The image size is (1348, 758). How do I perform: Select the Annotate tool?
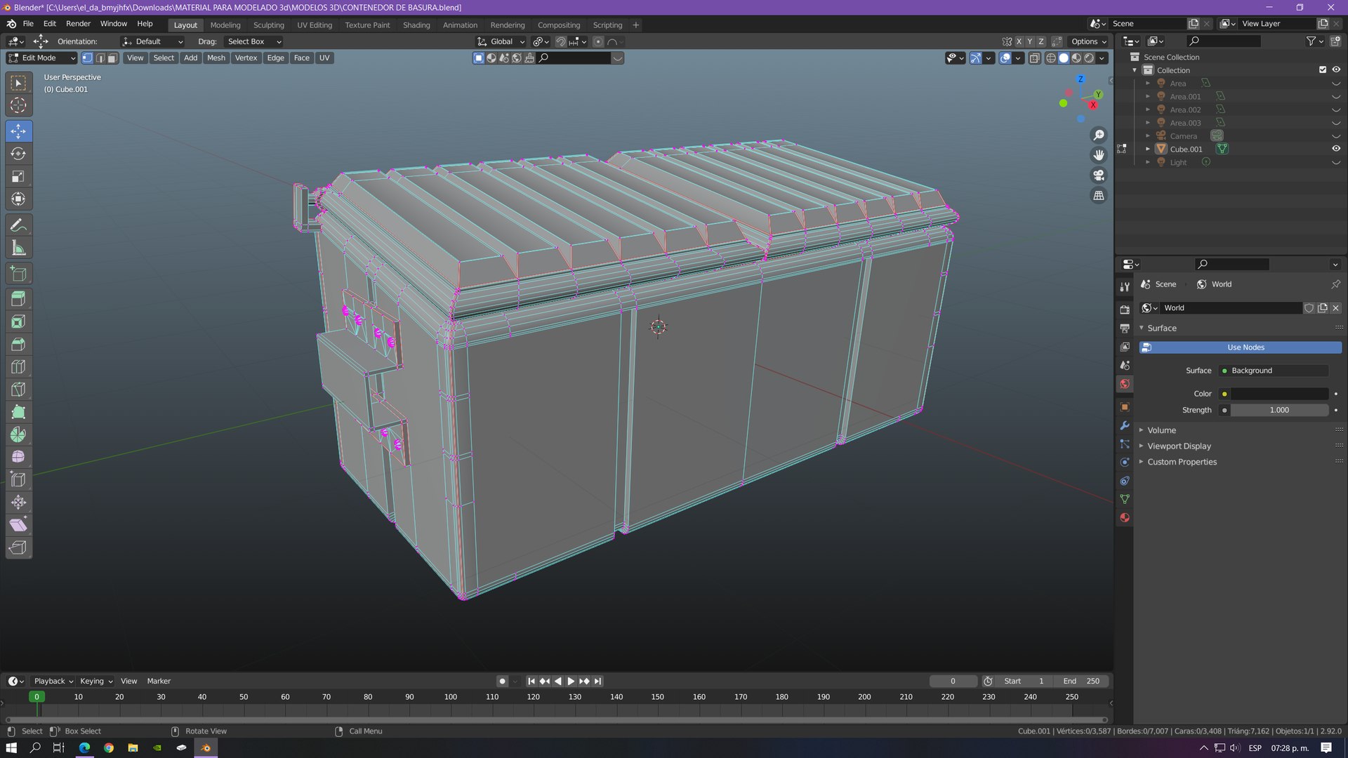18,225
